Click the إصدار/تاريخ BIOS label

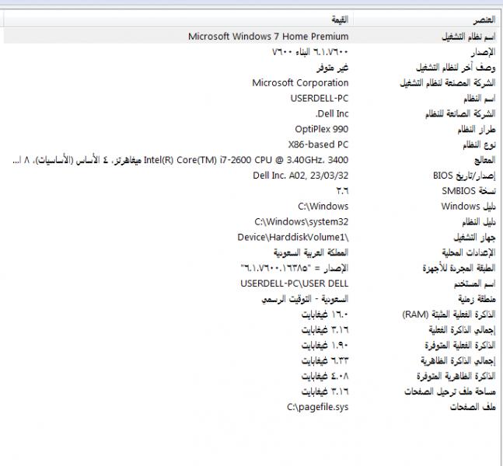464,176
